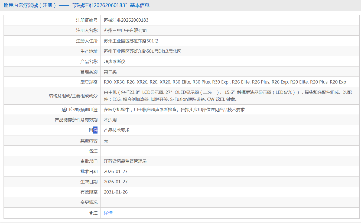The width and height of the screenshot is (361, 223).
Task: Select the 管理类别 label
Action: coord(89,72)
